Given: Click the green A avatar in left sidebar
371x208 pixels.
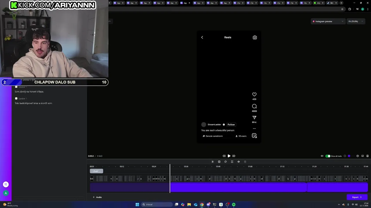Looking at the screenshot, I should [6, 193].
